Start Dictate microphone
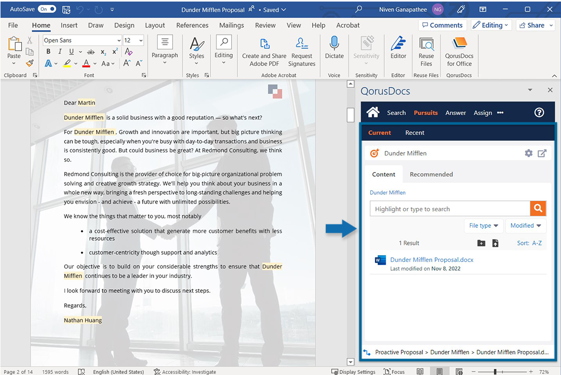Viewport: 561px width, 375px height. [x=334, y=48]
